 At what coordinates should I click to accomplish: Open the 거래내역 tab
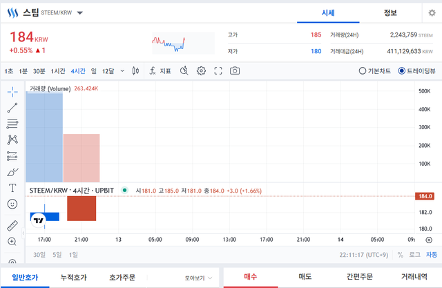click(414, 277)
